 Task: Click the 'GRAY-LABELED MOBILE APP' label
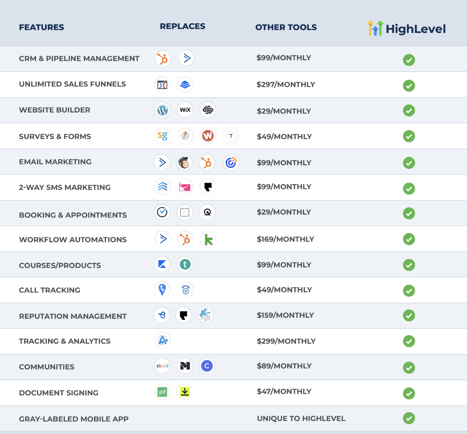74,419
